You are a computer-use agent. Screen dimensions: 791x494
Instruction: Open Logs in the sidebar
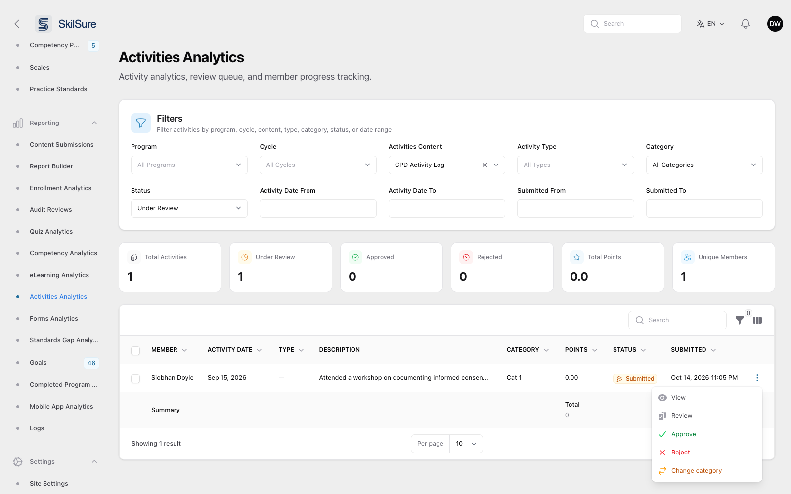click(x=37, y=428)
